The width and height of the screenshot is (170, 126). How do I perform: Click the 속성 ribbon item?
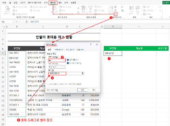62,11
